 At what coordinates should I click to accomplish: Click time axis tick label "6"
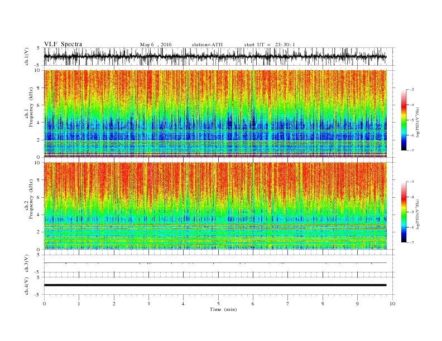[253, 304]
